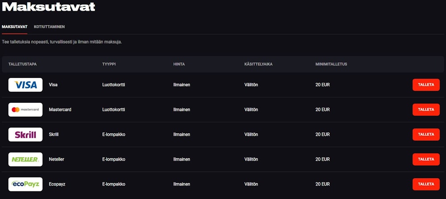Click the Mastercard logo icon

25,110
